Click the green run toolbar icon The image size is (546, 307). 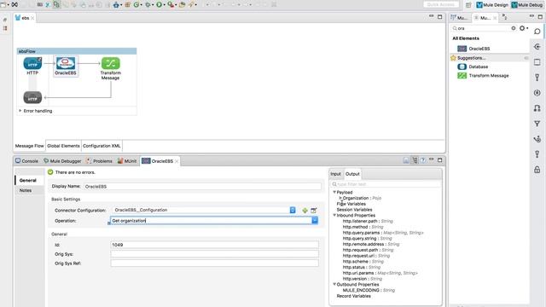[160, 4]
